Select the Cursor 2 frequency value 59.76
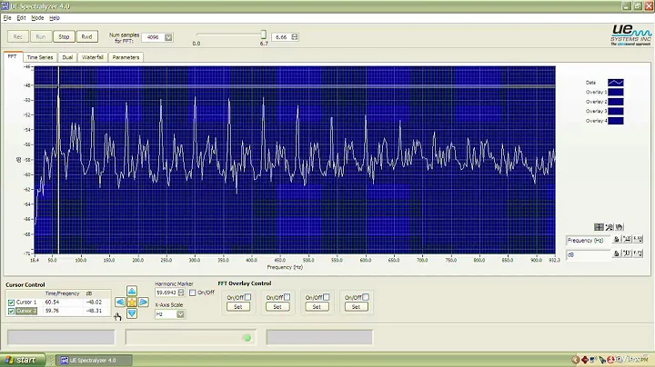 [x=52, y=311]
